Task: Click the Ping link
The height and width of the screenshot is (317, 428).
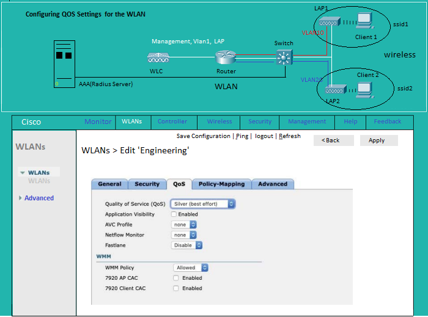Action: click(242, 136)
